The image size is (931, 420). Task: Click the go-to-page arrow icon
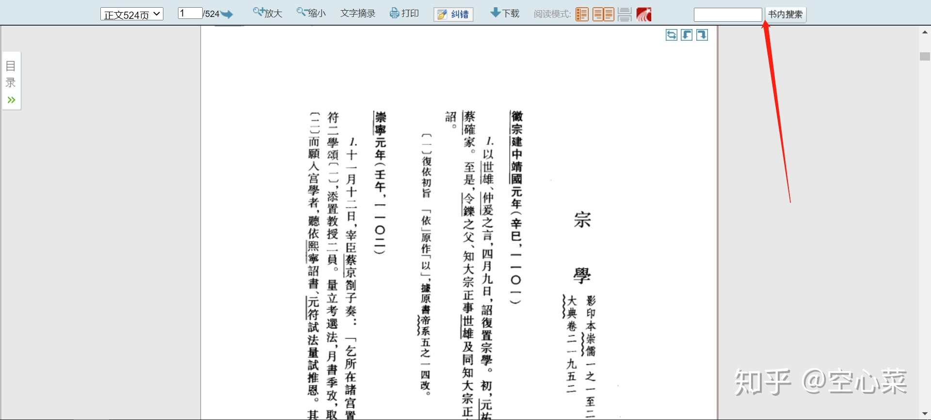(227, 14)
